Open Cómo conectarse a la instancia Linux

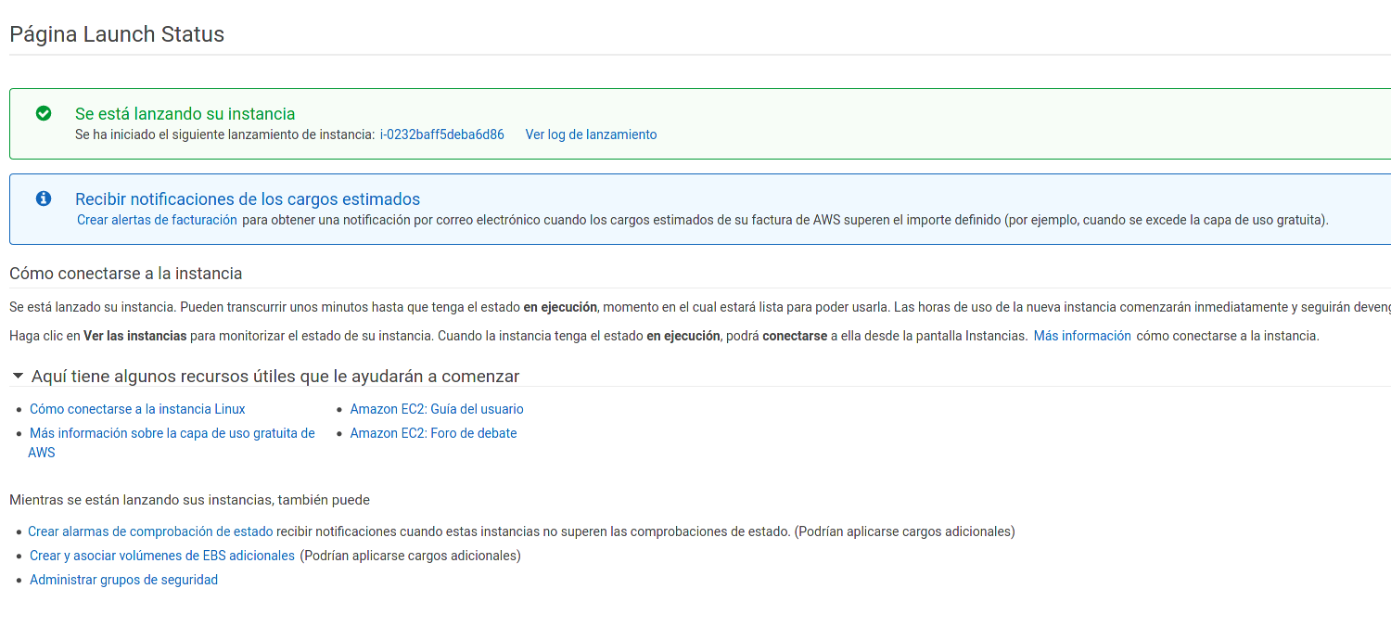pos(136,408)
